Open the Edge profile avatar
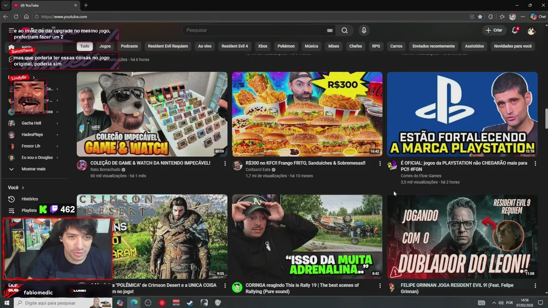This screenshot has height=308, width=548. pos(512,17)
